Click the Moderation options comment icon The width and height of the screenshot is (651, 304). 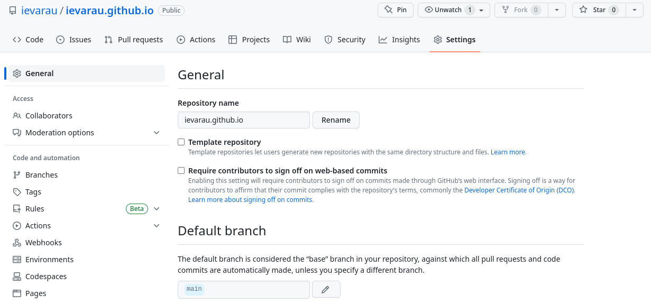(x=17, y=133)
